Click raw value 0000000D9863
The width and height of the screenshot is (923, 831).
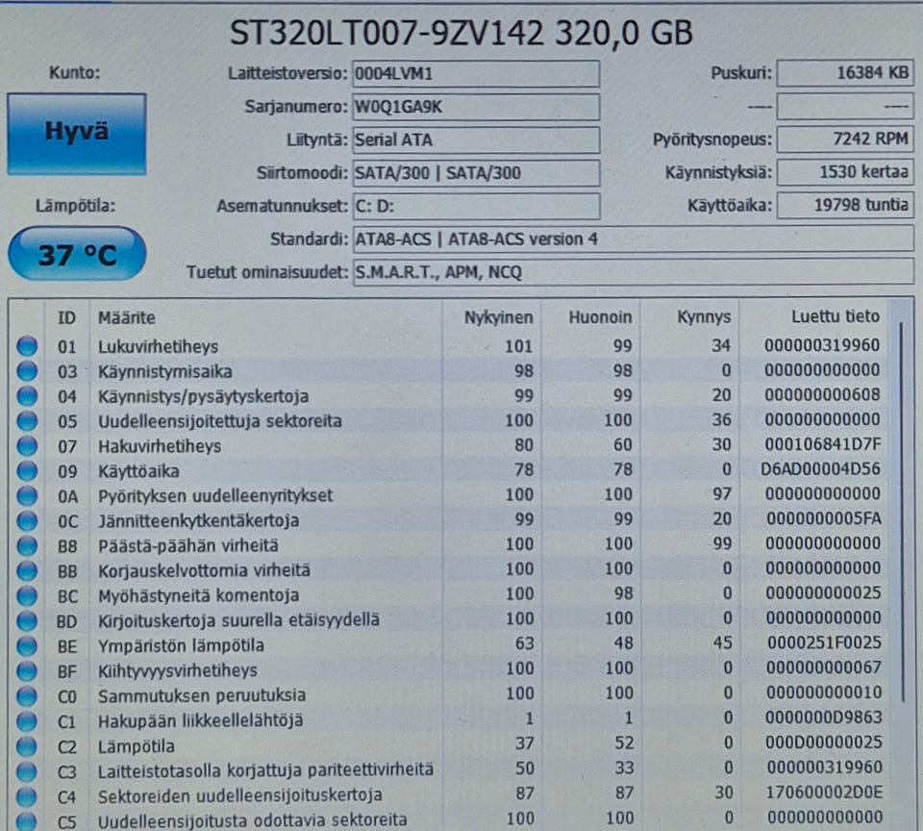(823, 718)
